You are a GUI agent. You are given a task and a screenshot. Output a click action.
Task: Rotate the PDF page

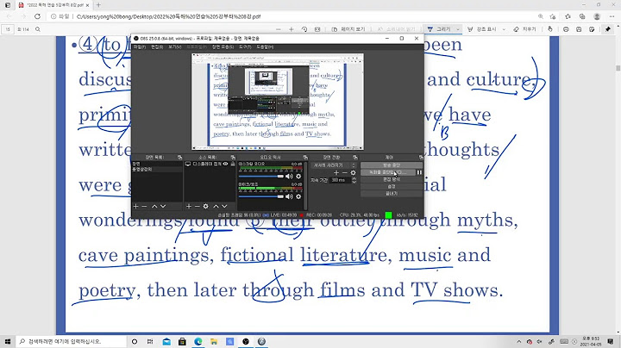[x=304, y=29]
